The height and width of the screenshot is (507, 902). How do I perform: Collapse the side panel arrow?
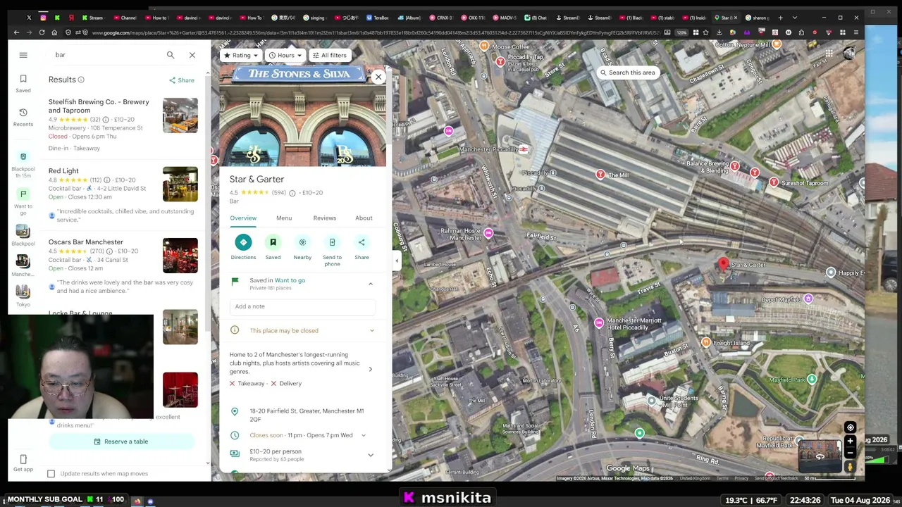tap(396, 261)
